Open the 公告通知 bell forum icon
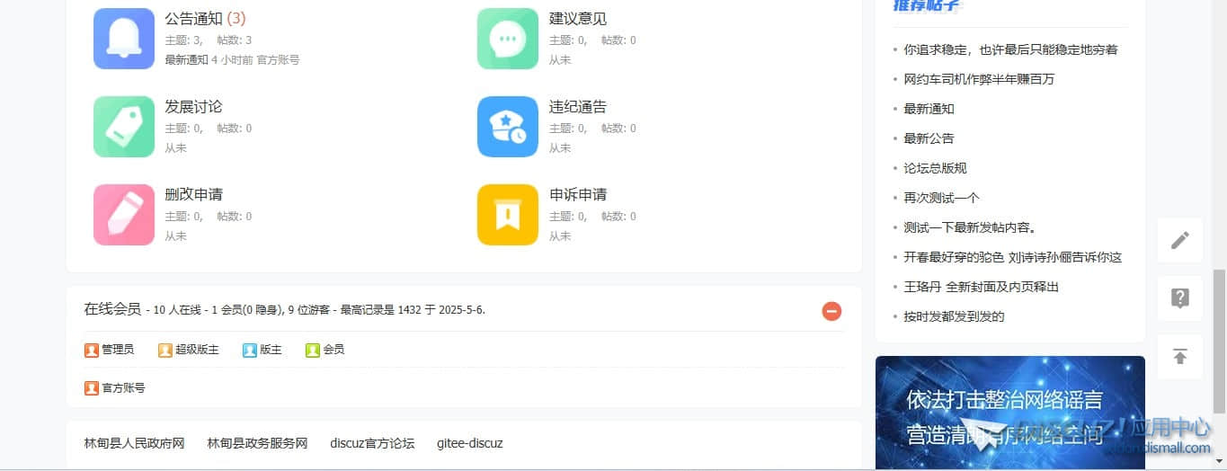 pyautogui.click(x=124, y=39)
